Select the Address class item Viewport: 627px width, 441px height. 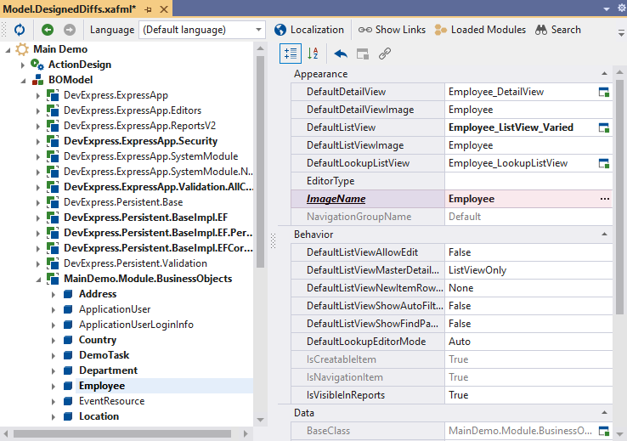[98, 294]
